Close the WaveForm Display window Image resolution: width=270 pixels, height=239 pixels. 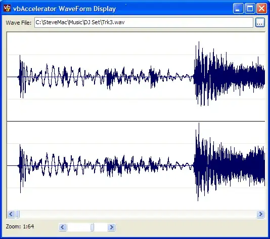tap(261, 8)
